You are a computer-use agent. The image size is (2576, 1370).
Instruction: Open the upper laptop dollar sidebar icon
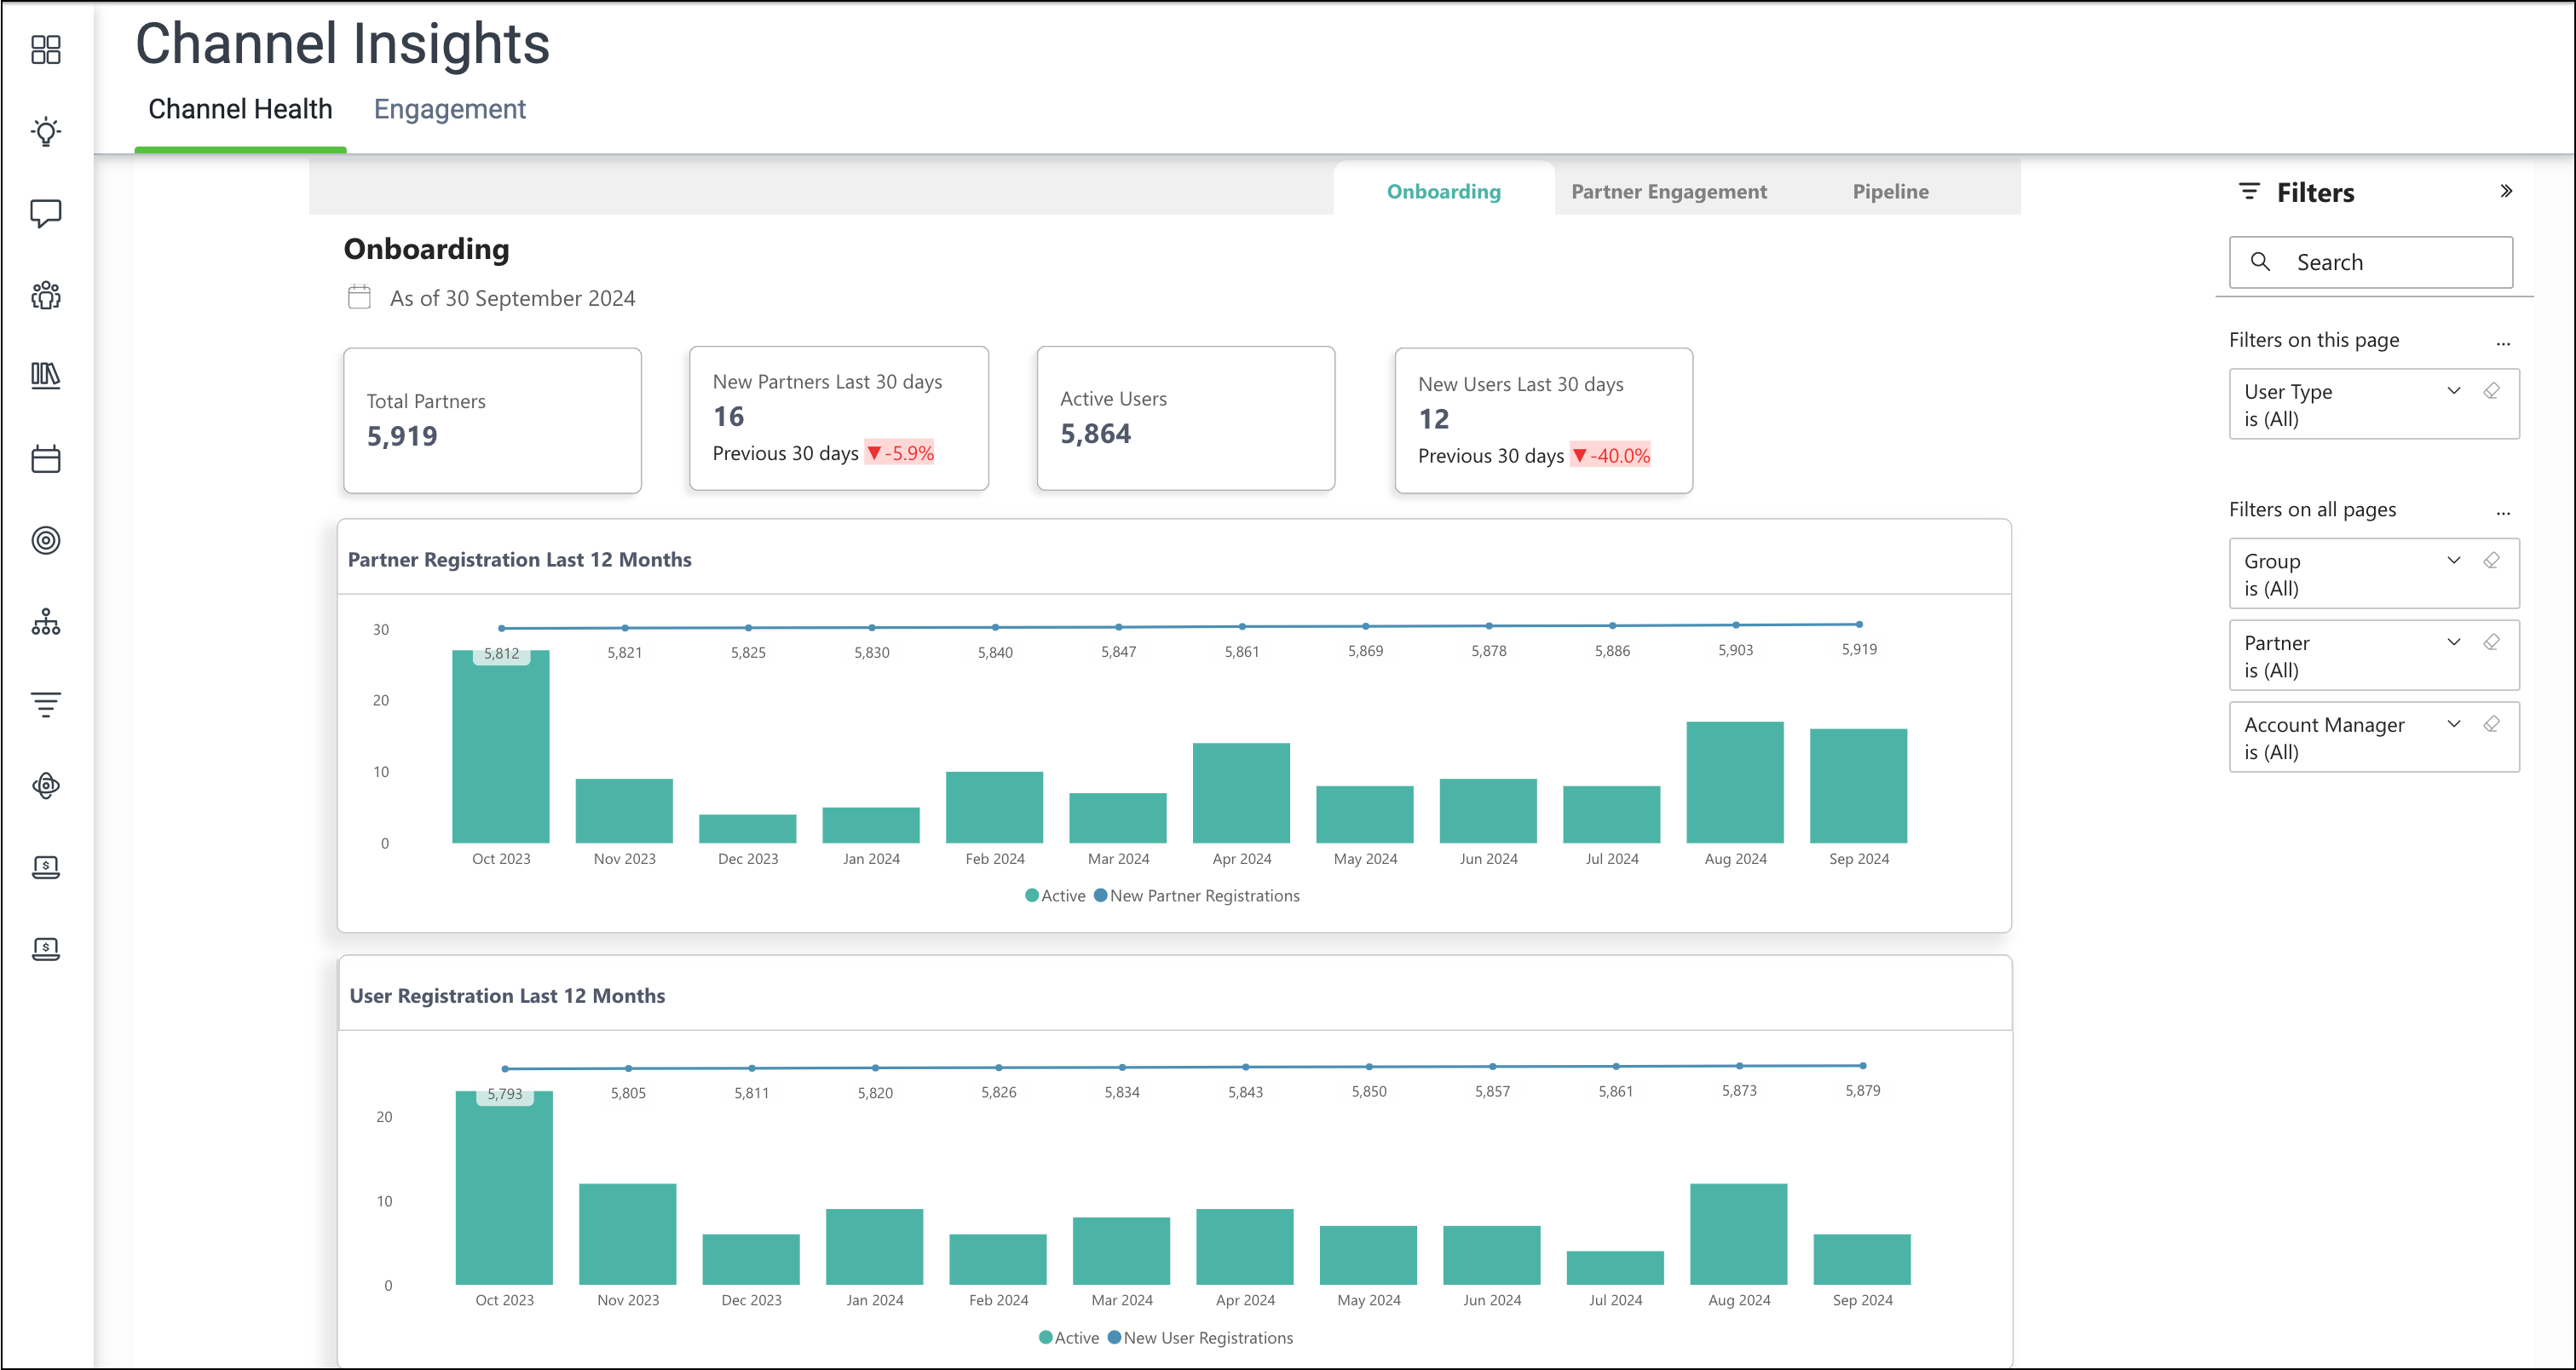[x=46, y=867]
